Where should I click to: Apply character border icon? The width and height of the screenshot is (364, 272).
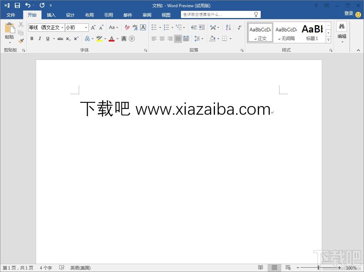143,27
